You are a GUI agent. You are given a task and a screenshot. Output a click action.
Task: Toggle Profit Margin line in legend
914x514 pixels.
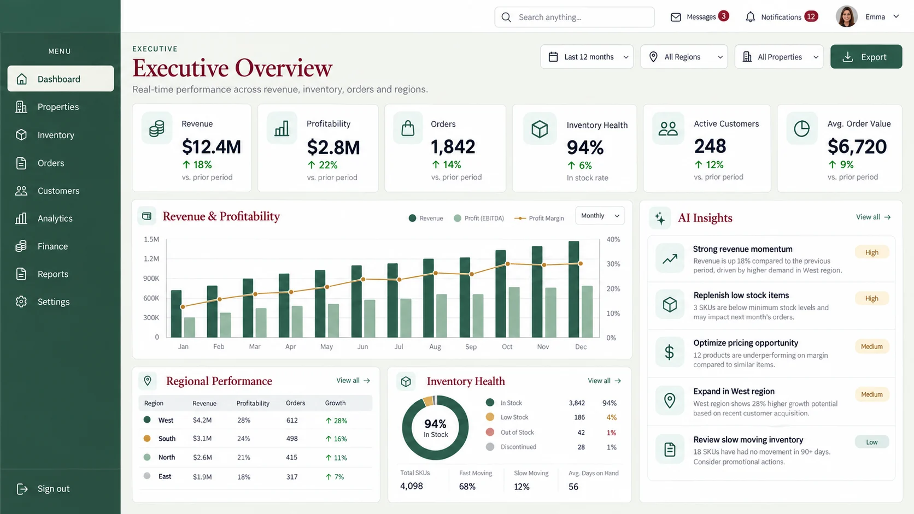(539, 218)
